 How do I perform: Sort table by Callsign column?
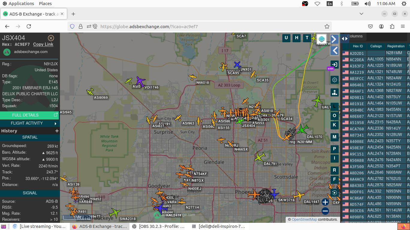click(x=376, y=46)
